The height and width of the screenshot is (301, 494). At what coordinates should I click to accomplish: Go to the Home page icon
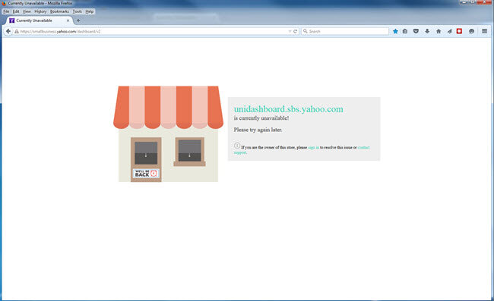click(439, 31)
